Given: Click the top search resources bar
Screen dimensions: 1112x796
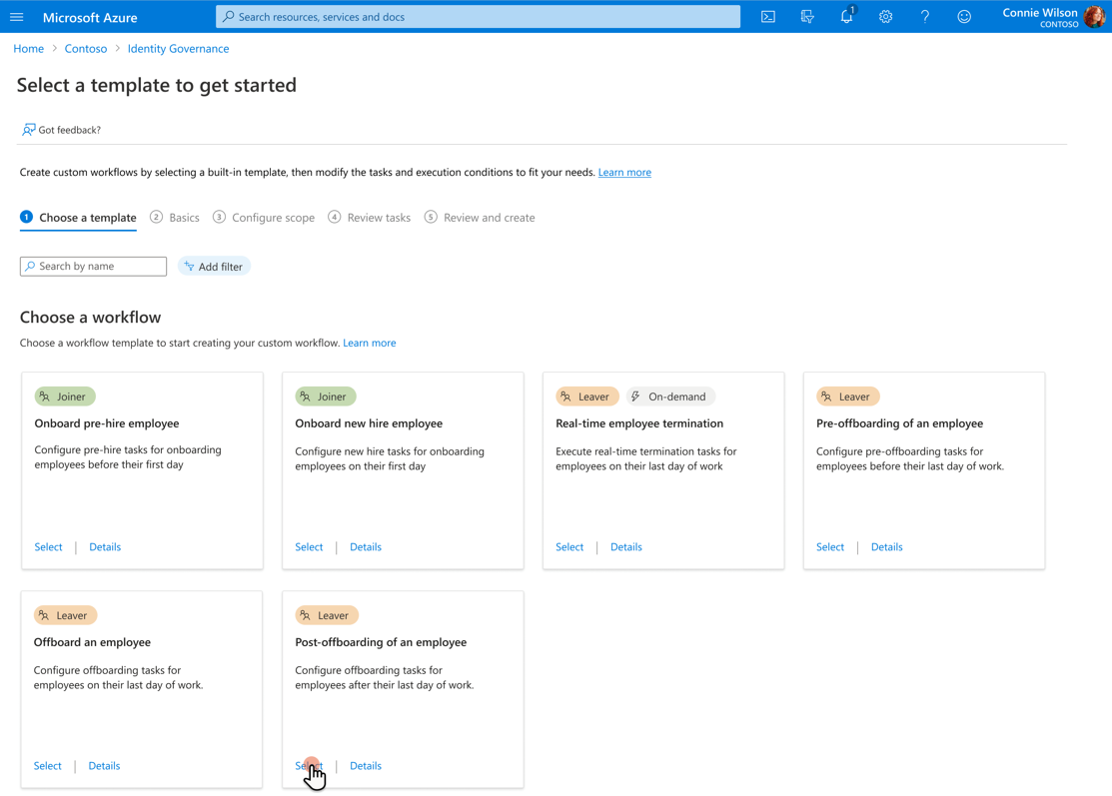Looking at the screenshot, I should pyautogui.click(x=478, y=16).
